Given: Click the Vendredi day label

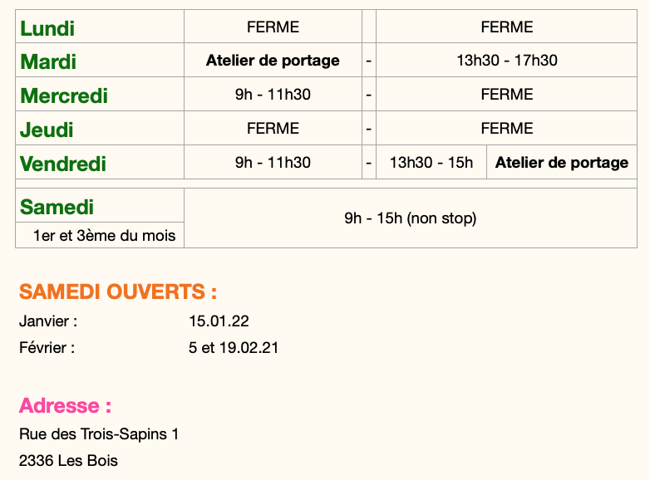Looking at the screenshot, I should (x=63, y=164).
